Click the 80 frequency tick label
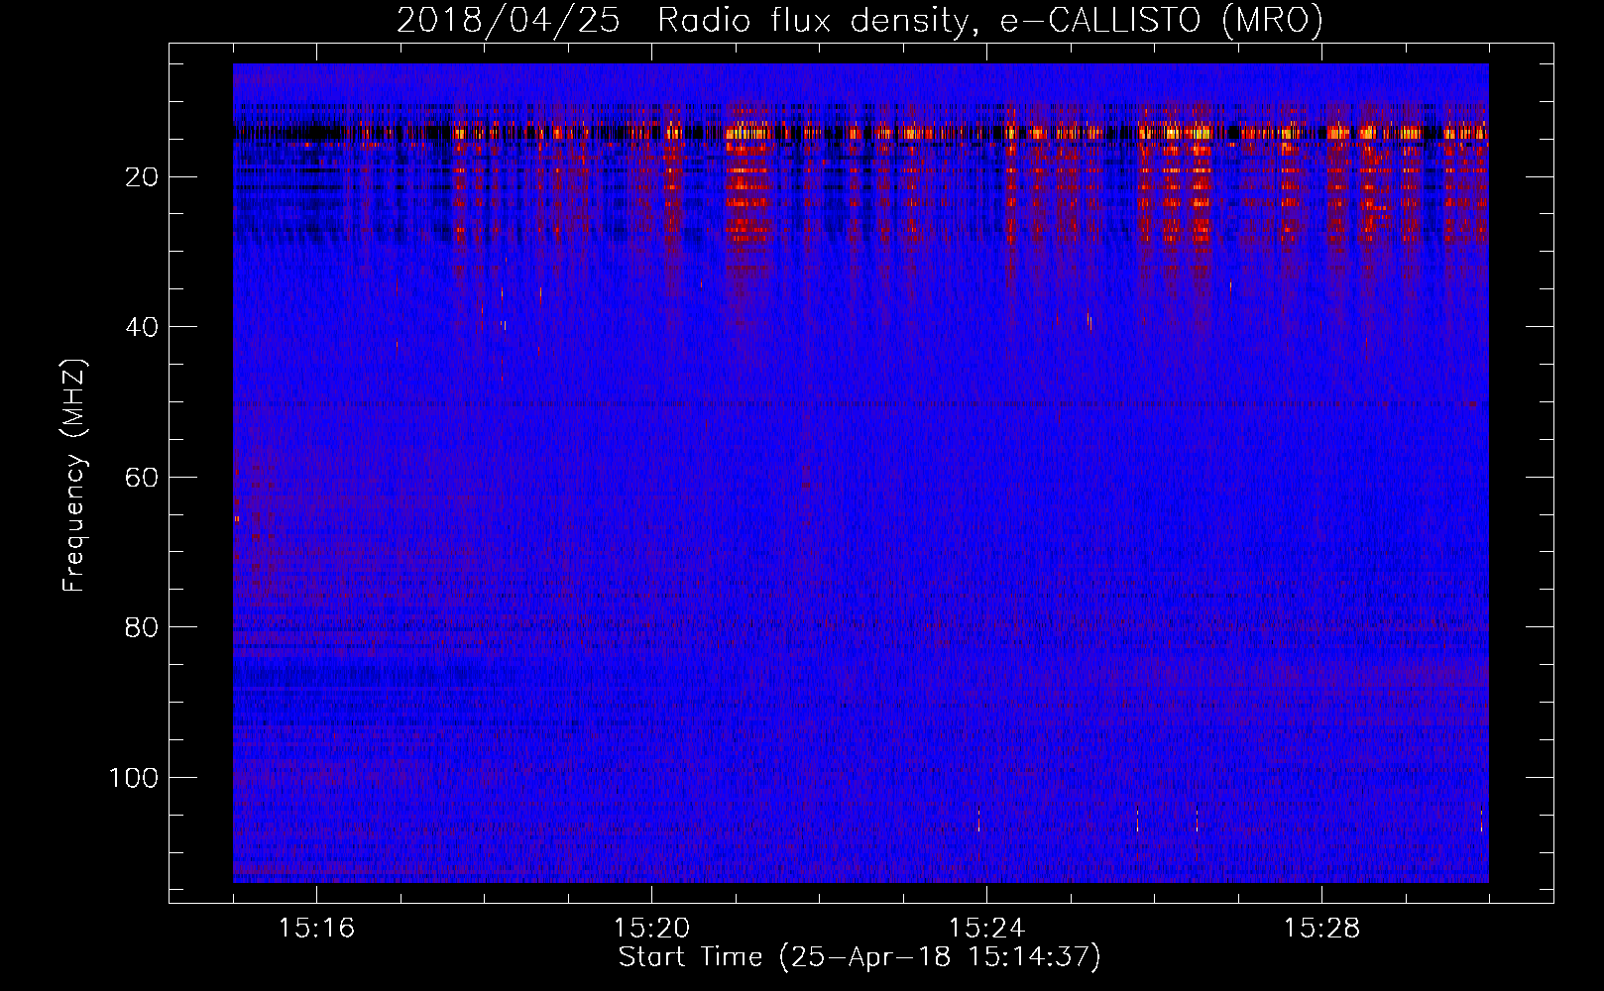This screenshot has height=991, width=1604. coord(143,627)
